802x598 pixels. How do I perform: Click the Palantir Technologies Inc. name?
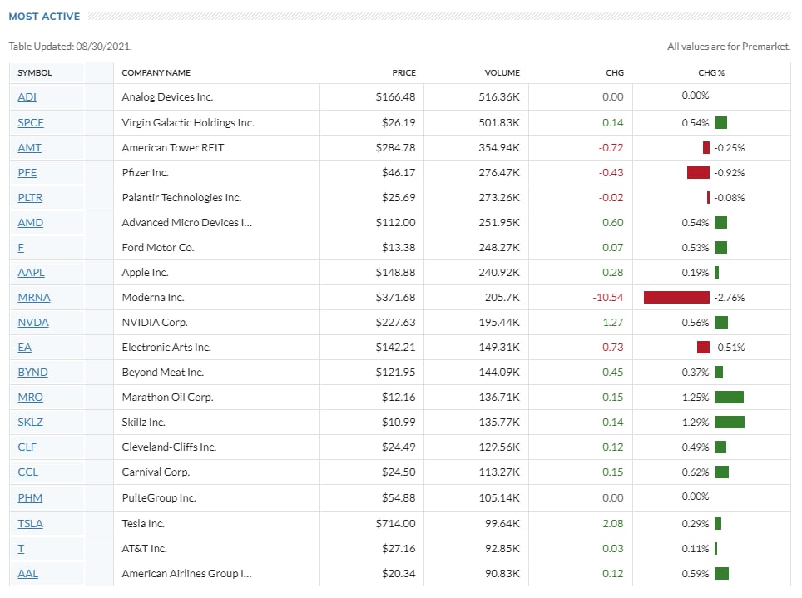[x=181, y=198]
